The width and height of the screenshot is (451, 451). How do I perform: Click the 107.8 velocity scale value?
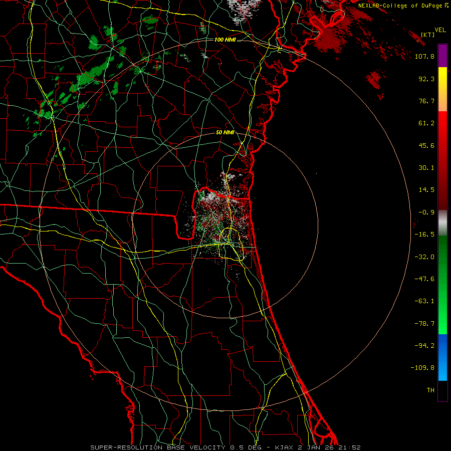(x=424, y=56)
